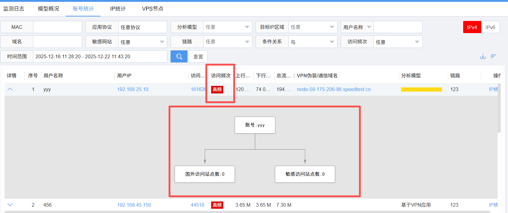Click the MAC input field
The width and height of the screenshot is (508, 213).
point(57,27)
